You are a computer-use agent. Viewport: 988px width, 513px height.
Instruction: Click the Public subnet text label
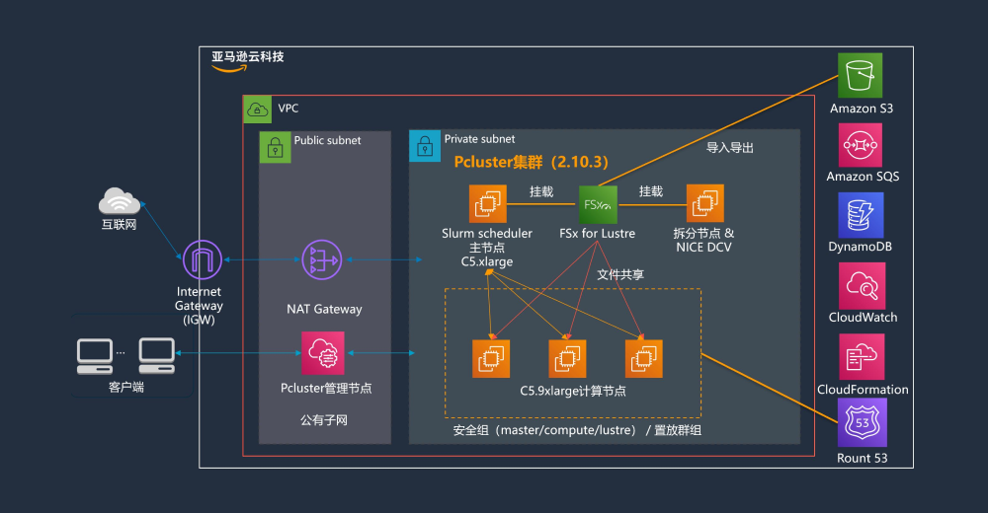[328, 140]
